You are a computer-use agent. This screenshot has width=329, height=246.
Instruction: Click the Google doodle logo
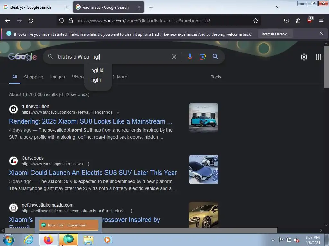click(22, 57)
